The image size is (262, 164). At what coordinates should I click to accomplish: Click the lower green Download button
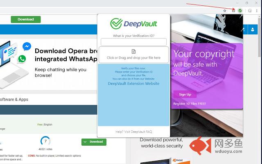click(94, 142)
